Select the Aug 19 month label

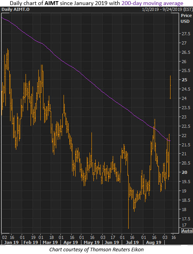[x=153, y=242]
